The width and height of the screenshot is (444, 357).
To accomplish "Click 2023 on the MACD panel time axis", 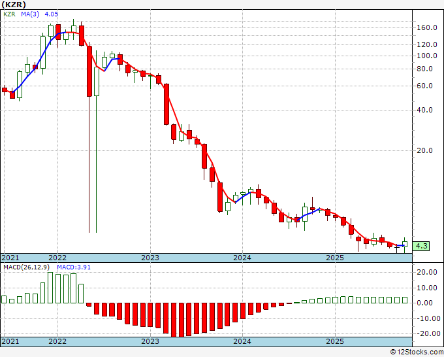I will [150, 341].
